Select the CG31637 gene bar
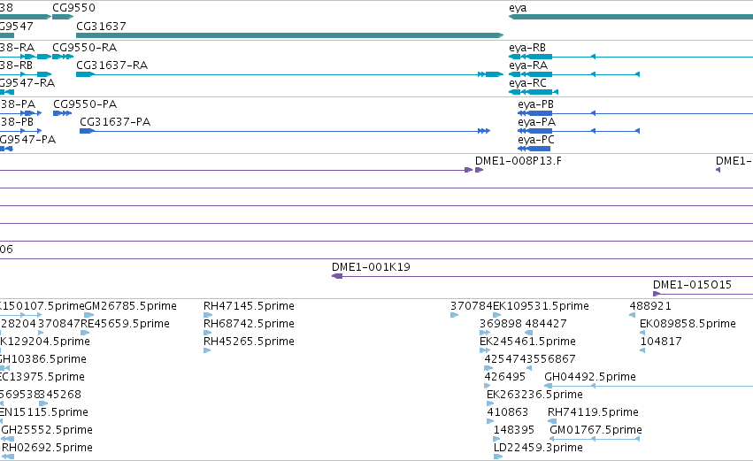This screenshot has height=461, width=753. point(289,35)
